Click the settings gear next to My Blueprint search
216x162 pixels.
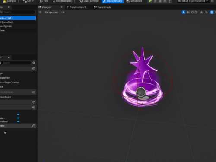34,63
